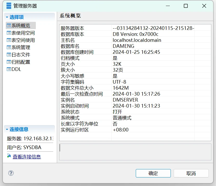The width and height of the screenshot is (216, 186).
Task: Click the 表使用空间 page icon
Action: (9, 33)
